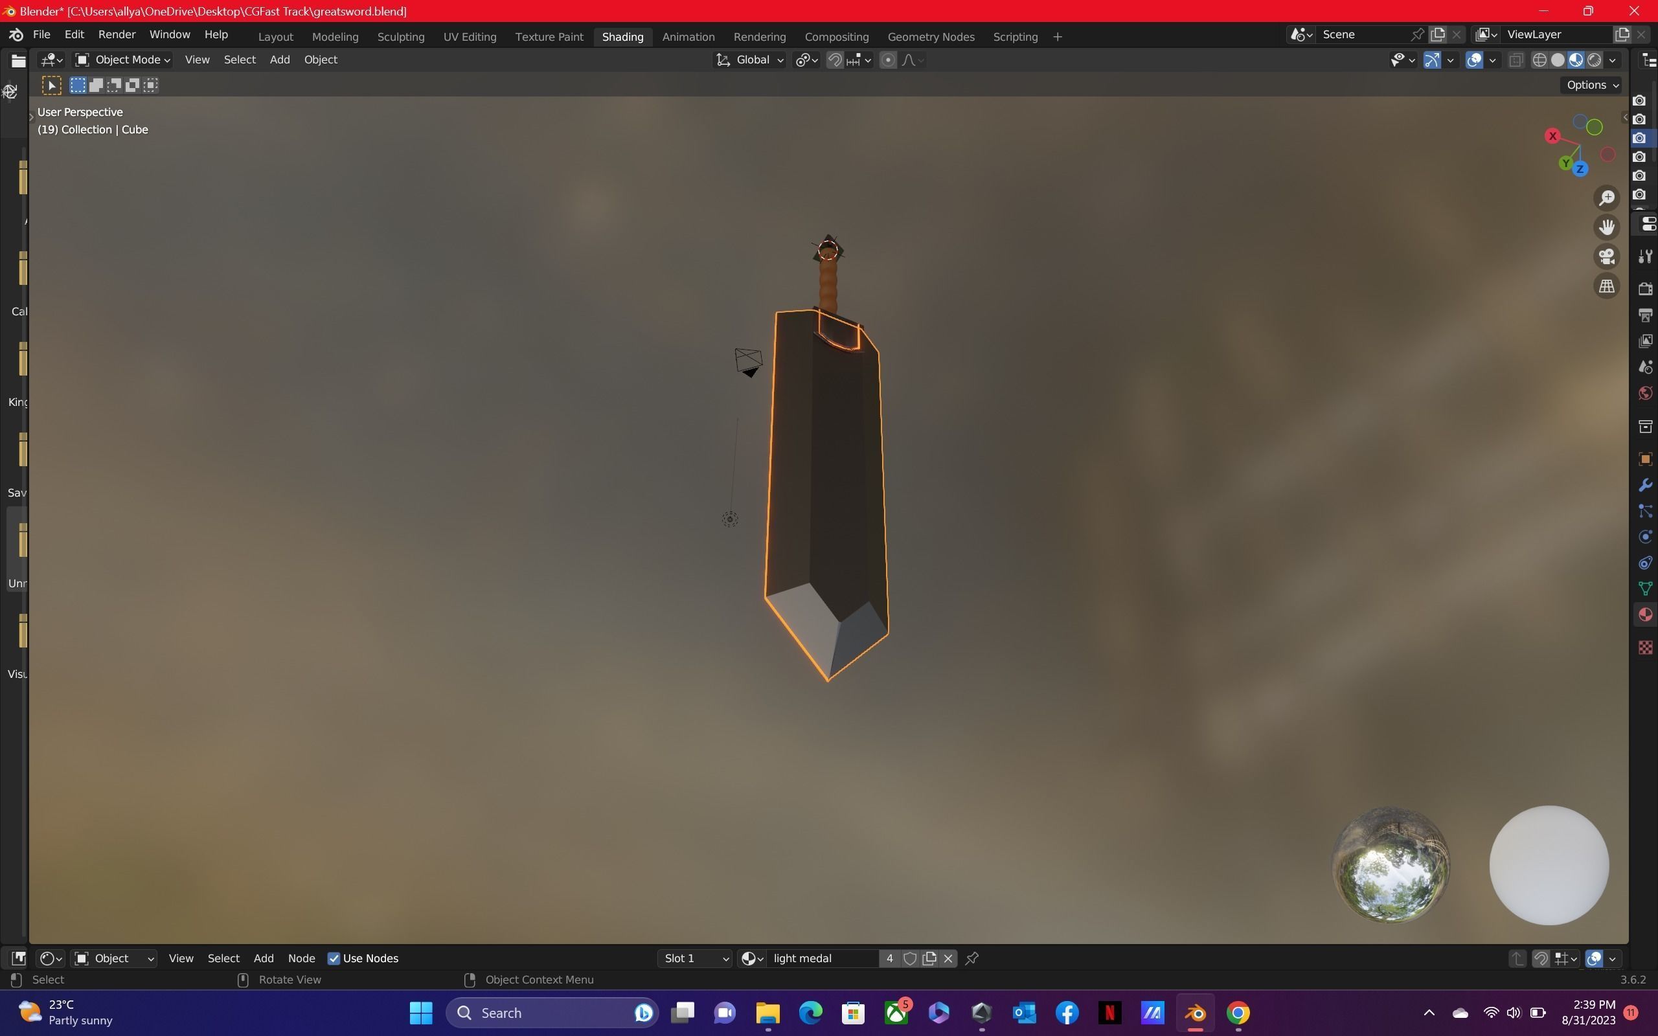The width and height of the screenshot is (1658, 1036).
Task: Toggle the Use Nodes checkbox
Action: pos(334,958)
